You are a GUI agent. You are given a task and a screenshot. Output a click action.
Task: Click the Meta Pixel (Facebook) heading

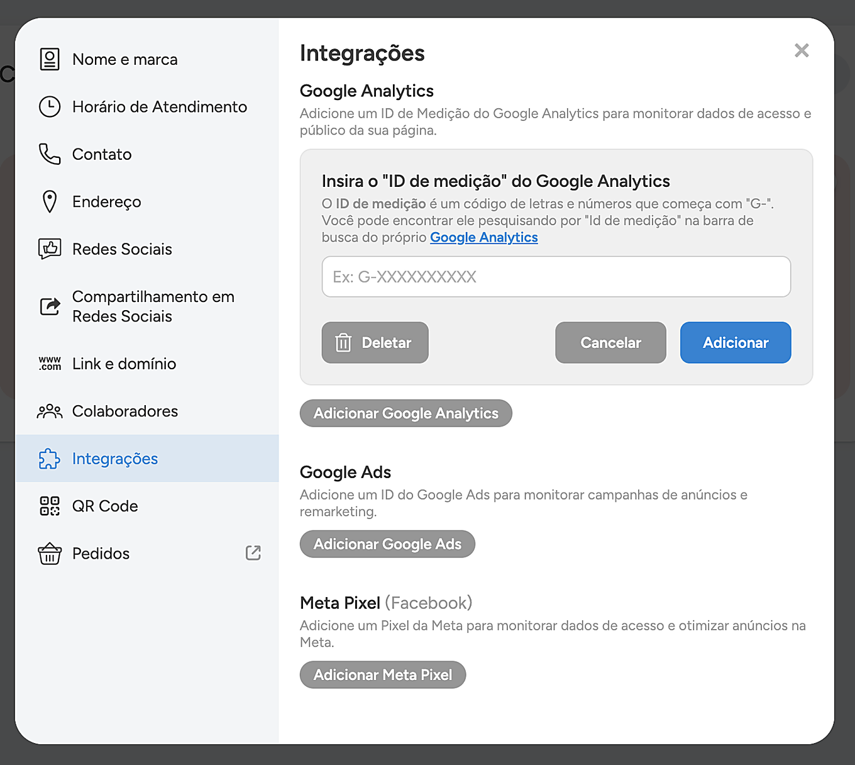pyautogui.click(x=386, y=603)
